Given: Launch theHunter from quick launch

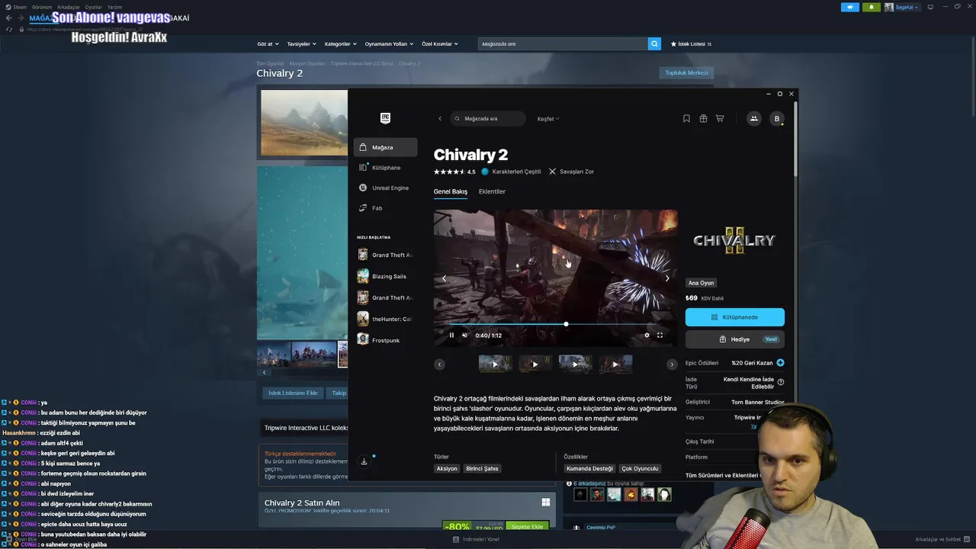Looking at the screenshot, I should click(385, 319).
